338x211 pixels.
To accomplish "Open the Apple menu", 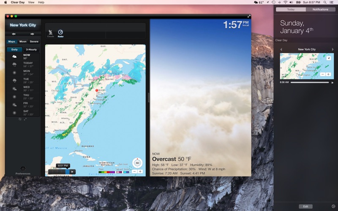I will click(5, 2).
